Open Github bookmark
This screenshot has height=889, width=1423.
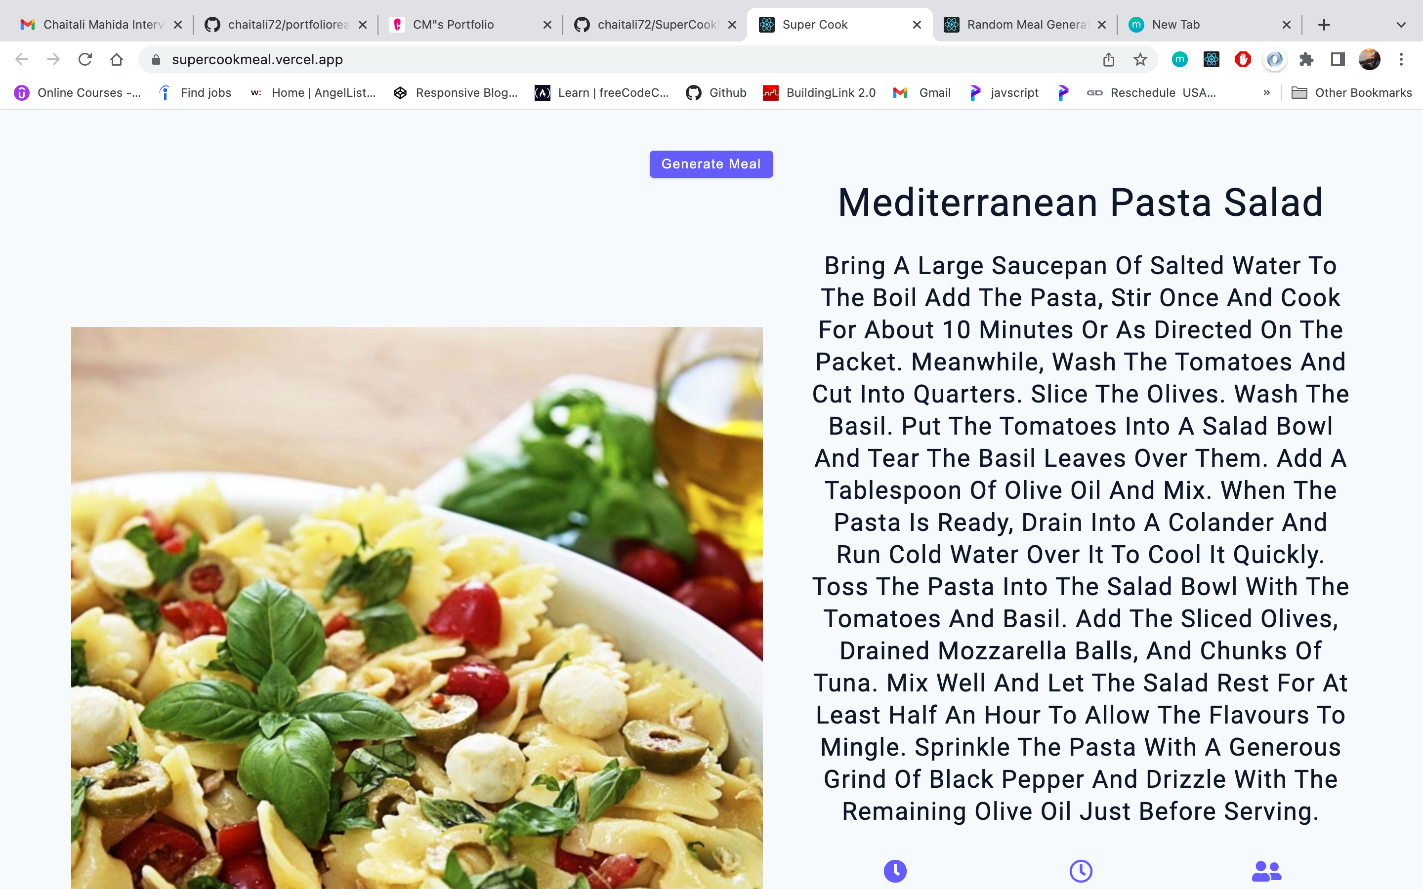[x=716, y=93]
